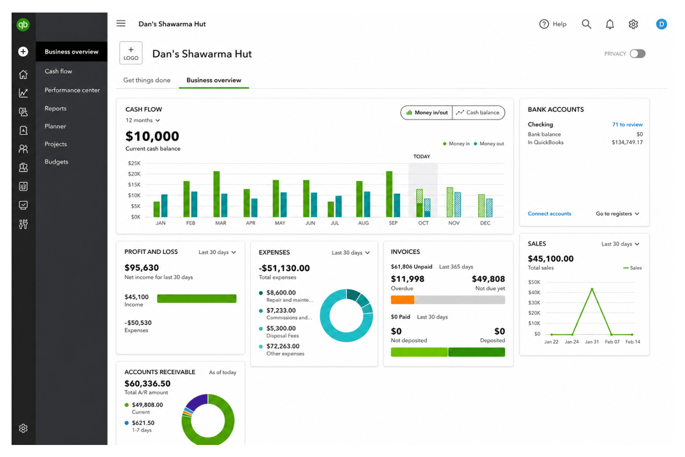Viewport: 685px width, 457px height.
Task: Select Business overview in side menu
Action: pos(71,52)
